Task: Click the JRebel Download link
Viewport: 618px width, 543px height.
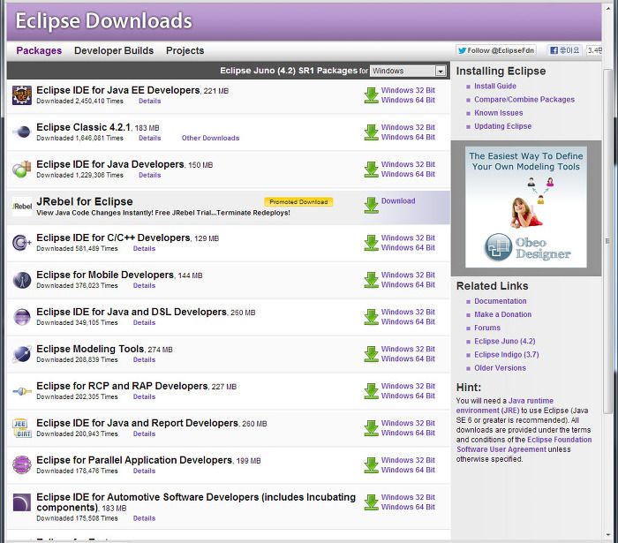Action: 398,201
